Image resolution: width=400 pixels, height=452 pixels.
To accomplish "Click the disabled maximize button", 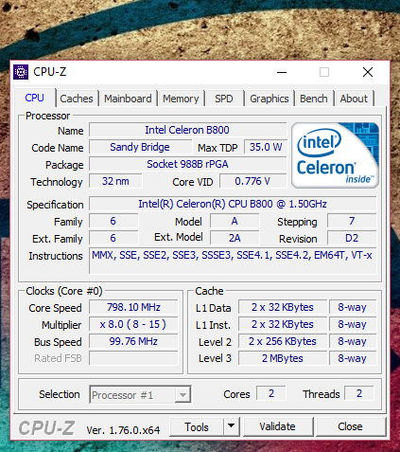I will tap(324, 72).
